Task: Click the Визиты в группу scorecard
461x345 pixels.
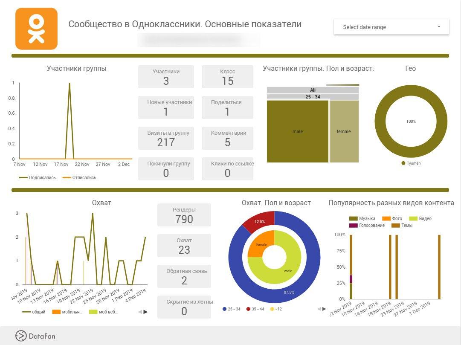Action: click(x=166, y=138)
